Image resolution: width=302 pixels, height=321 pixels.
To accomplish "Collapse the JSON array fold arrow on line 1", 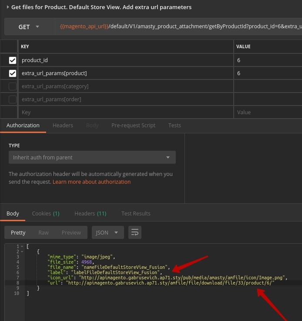I will point(22,247).
